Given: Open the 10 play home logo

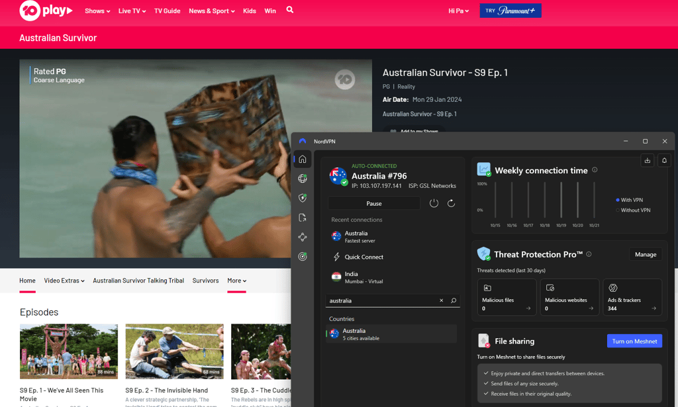Looking at the screenshot, I should click(46, 11).
